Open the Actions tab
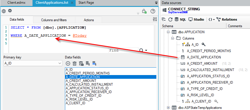Image resolution: width=250 pixels, height=110 pixels. pyautogui.click(x=89, y=20)
